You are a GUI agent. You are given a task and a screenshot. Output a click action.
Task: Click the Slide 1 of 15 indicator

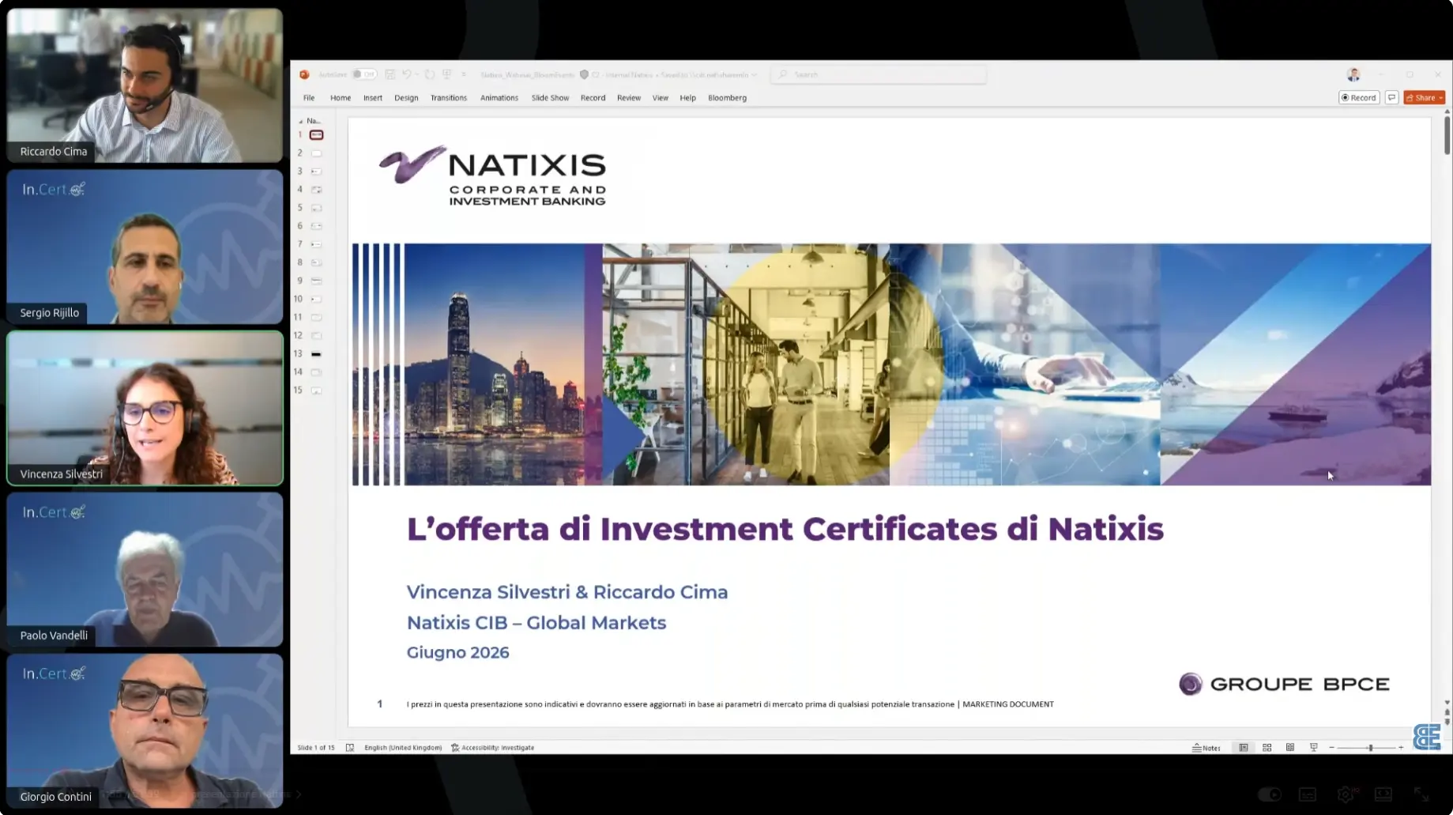[316, 747]
